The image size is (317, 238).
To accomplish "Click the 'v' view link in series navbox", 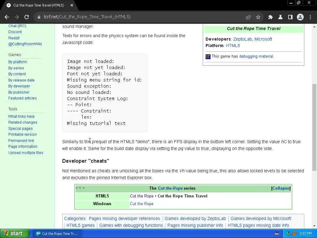I will tap(77, 188).
